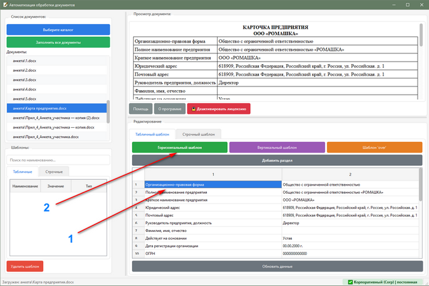Viewport: 429px width, 286px height.
Task: Select document 'анкета\3.docx'
Action: coord(56,79)
